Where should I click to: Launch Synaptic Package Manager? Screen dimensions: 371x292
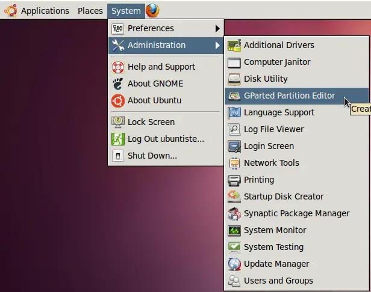click(297, 214)
